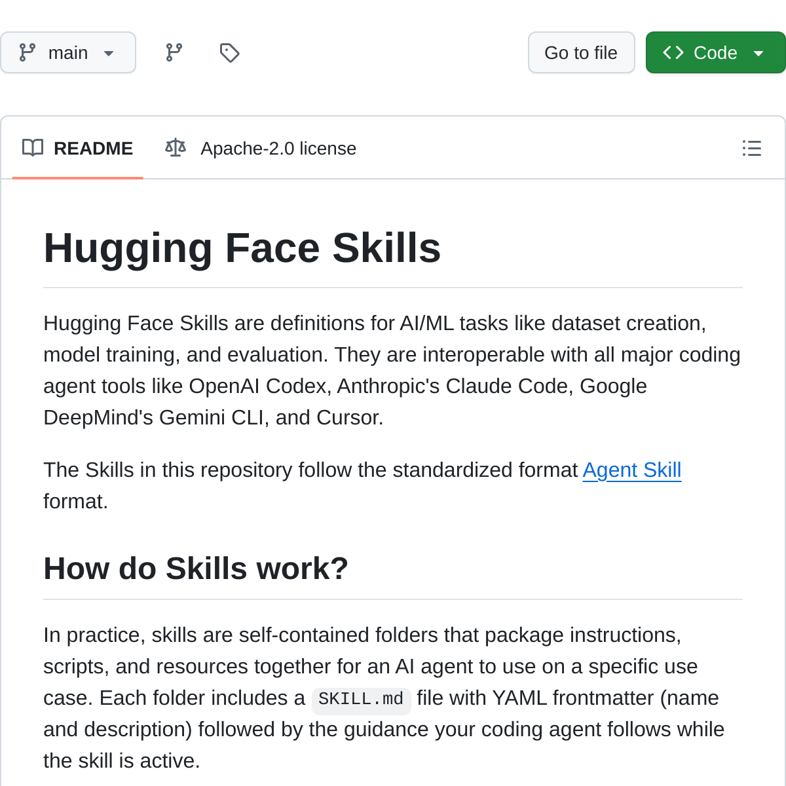
Task: Click the code angle-brackets icon on Code button
Action: click(674, 52)
